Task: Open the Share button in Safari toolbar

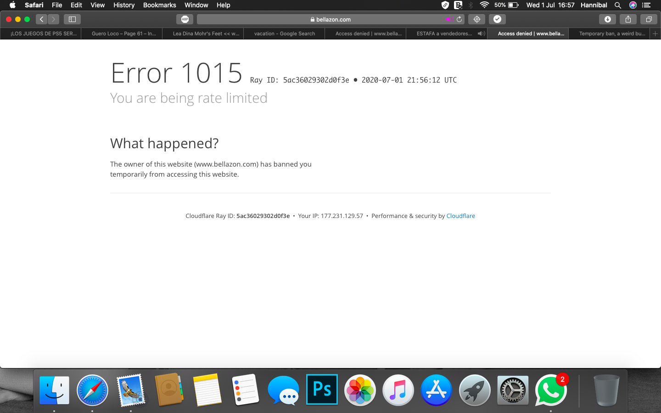Action: point(628,19)
